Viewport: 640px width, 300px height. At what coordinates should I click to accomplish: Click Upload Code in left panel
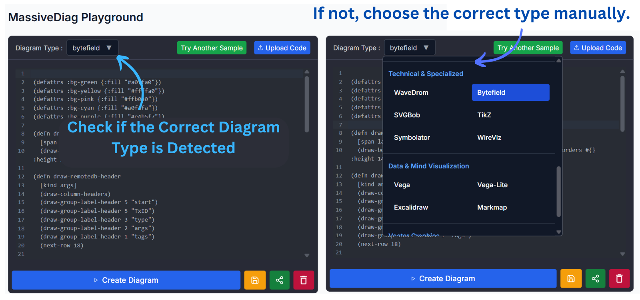tap(282, 48)
